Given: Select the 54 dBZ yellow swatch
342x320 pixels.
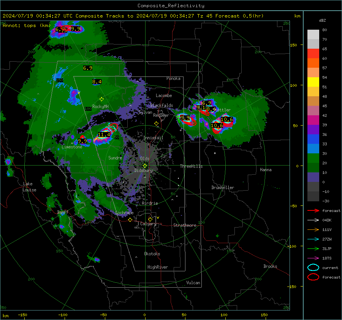Looking at the screenshot, I should 313,82.
